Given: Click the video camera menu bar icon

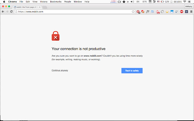Looking at the screenshot, I should click(119, 2).
